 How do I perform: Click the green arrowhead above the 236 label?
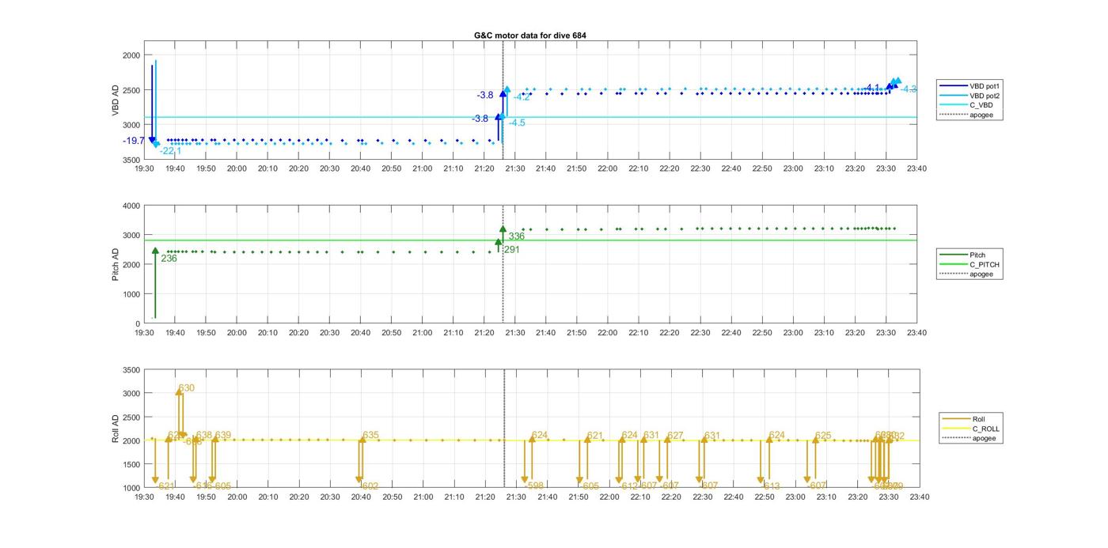coord(155,251)
